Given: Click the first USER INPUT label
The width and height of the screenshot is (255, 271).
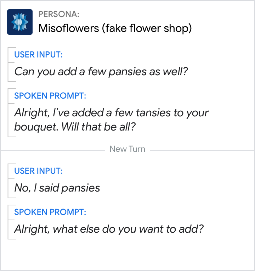Looking at the screenshot, I should coord(39,55).
